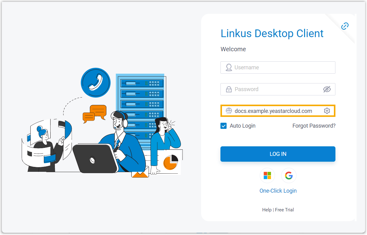The height and width of the screenshot is (235, 367).
Task: Open server settings via the gear icon
Action: (x=327, y=111)
